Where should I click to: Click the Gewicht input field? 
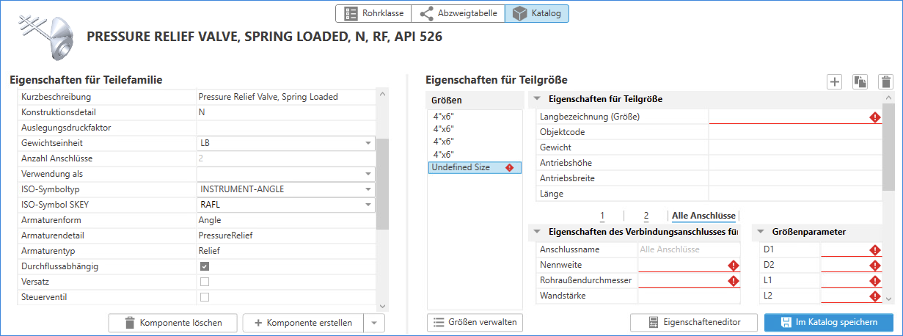(795, 147)
